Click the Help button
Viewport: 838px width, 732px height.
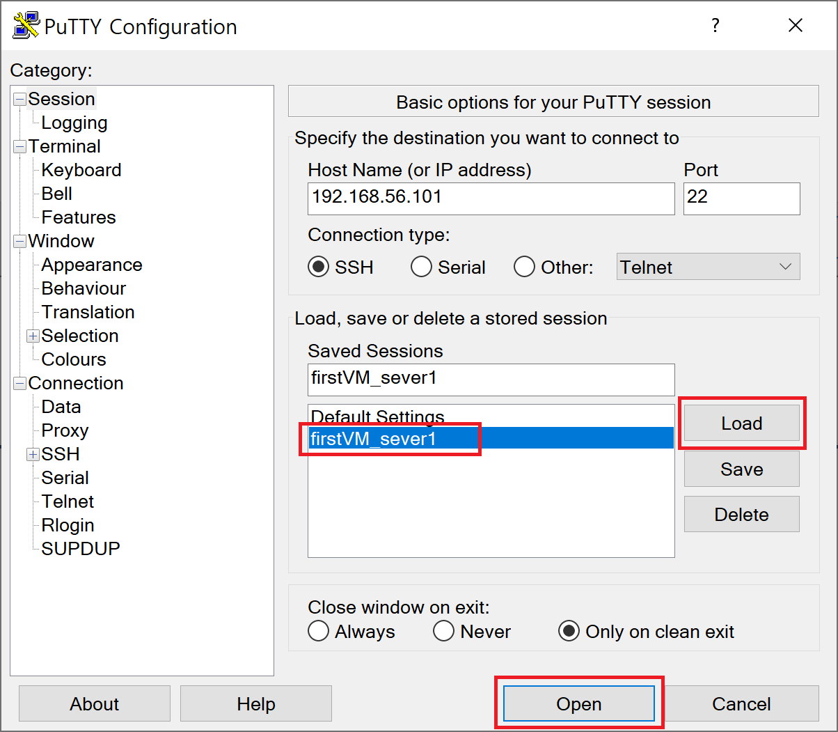coord(256,703)
